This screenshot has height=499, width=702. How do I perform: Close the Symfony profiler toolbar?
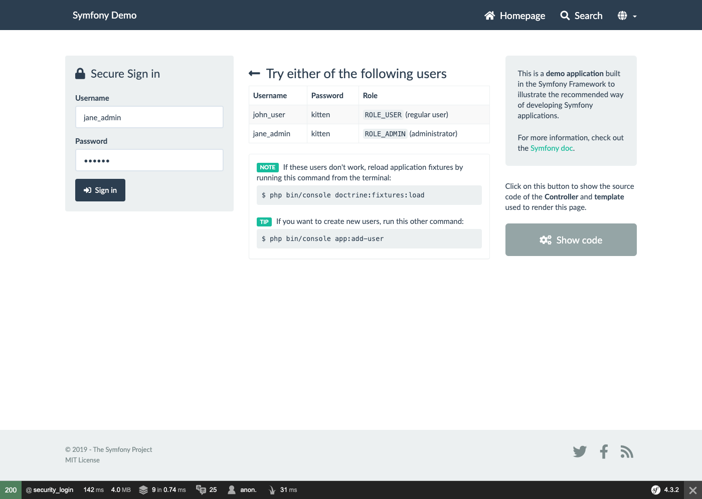click(x=692, y=490)
